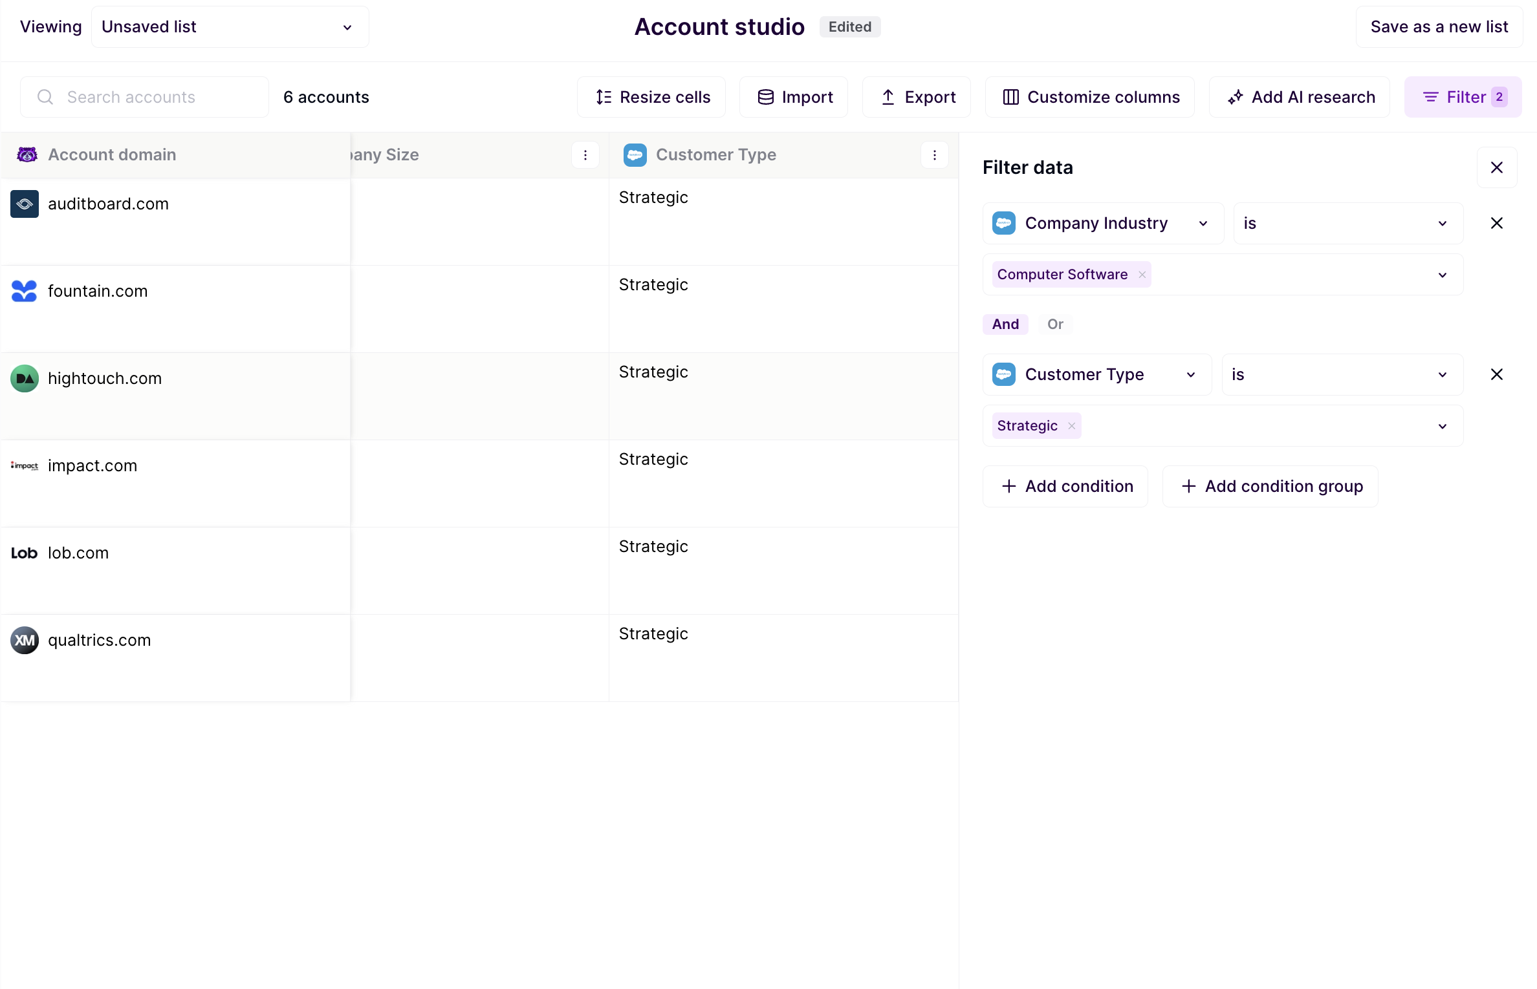Click the Export arrow icon
Viewport: 1537px width, 989px height.
tap(889, 96)
